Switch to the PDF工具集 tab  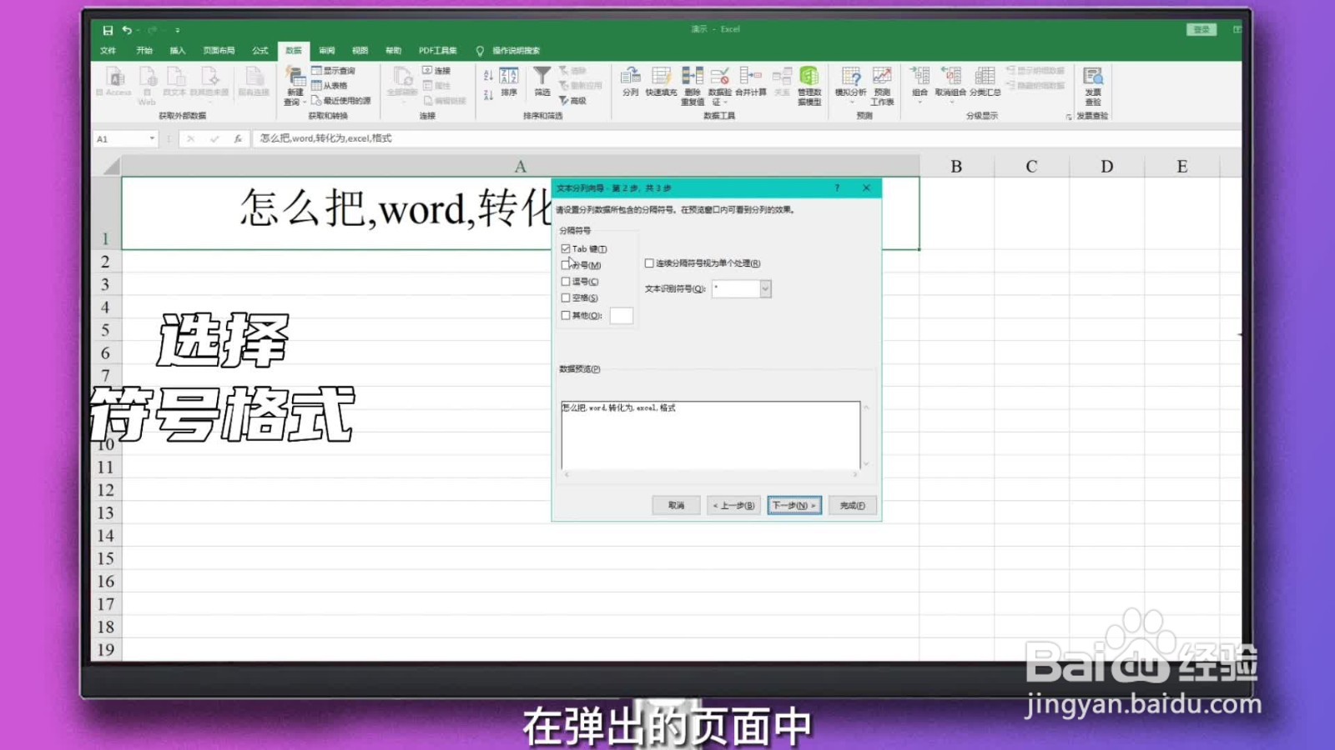coord(438,51)
